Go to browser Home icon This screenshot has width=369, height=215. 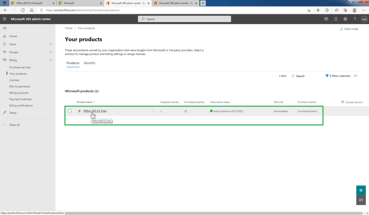pos(32,10)
